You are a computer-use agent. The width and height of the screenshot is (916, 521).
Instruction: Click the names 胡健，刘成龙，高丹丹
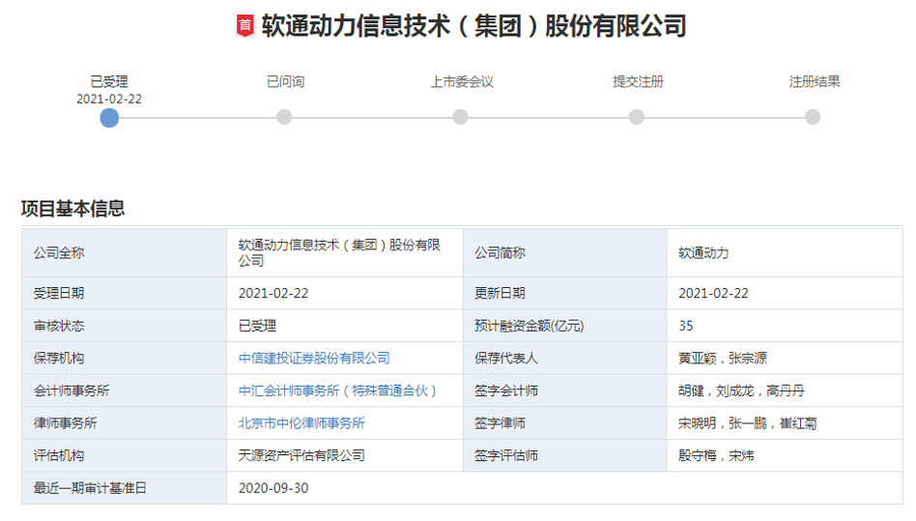741,391
